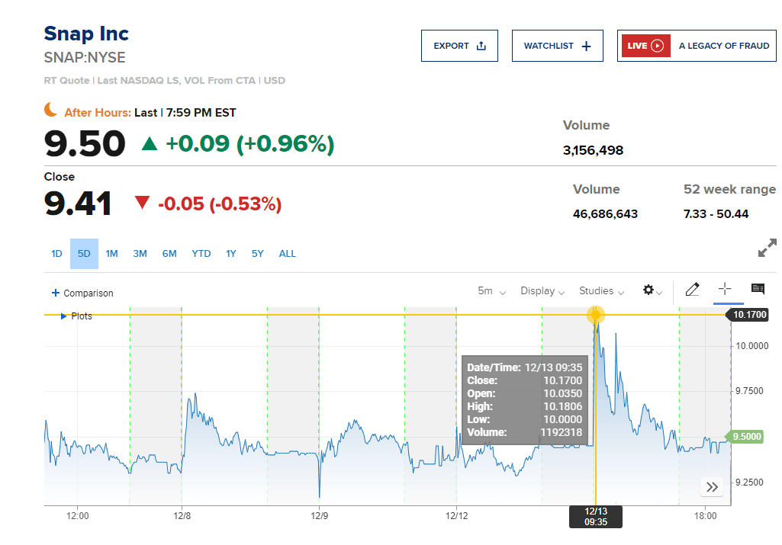Image resolution: width=782 pixels, height=545 pixels.
Task: Click the A Legacy of Fraud link
Action: (x=724, y=46)
